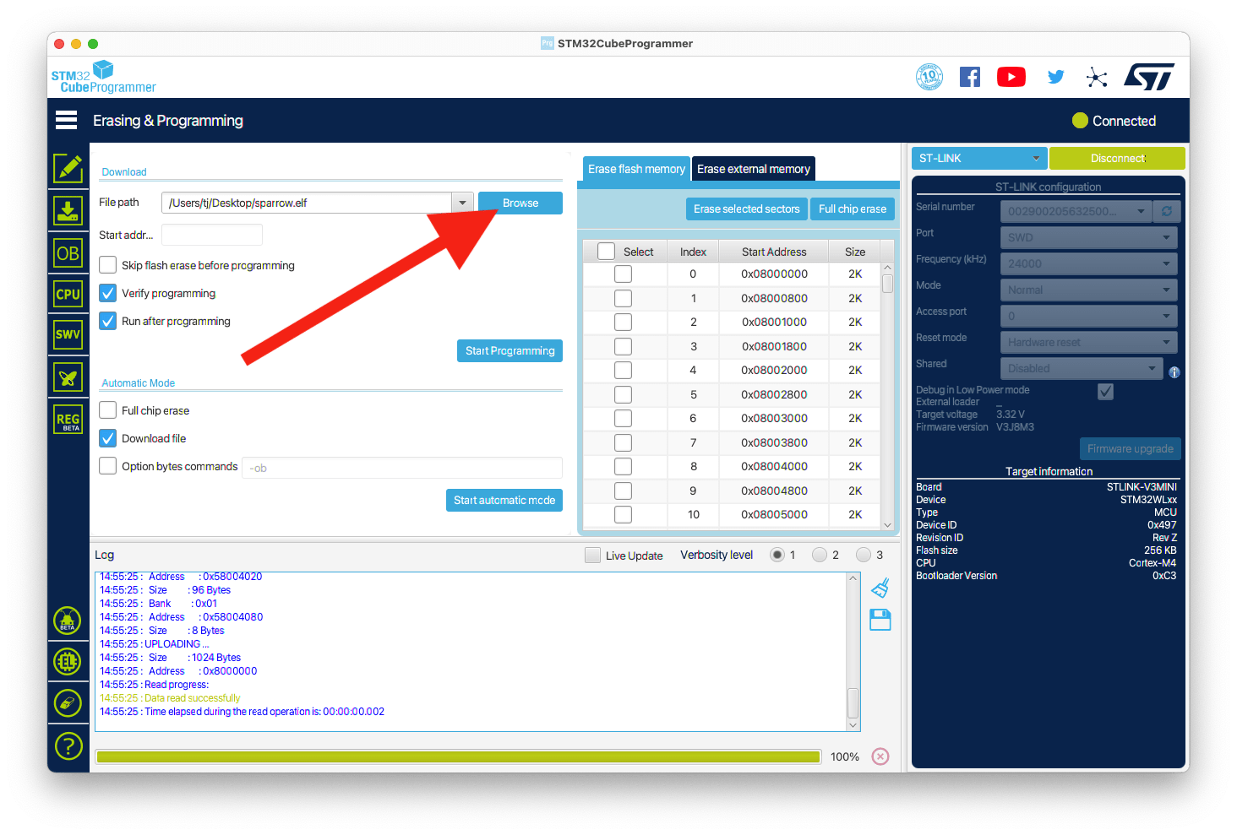
Task: Save the log with floppy disk icon
Action: (880, 620)
